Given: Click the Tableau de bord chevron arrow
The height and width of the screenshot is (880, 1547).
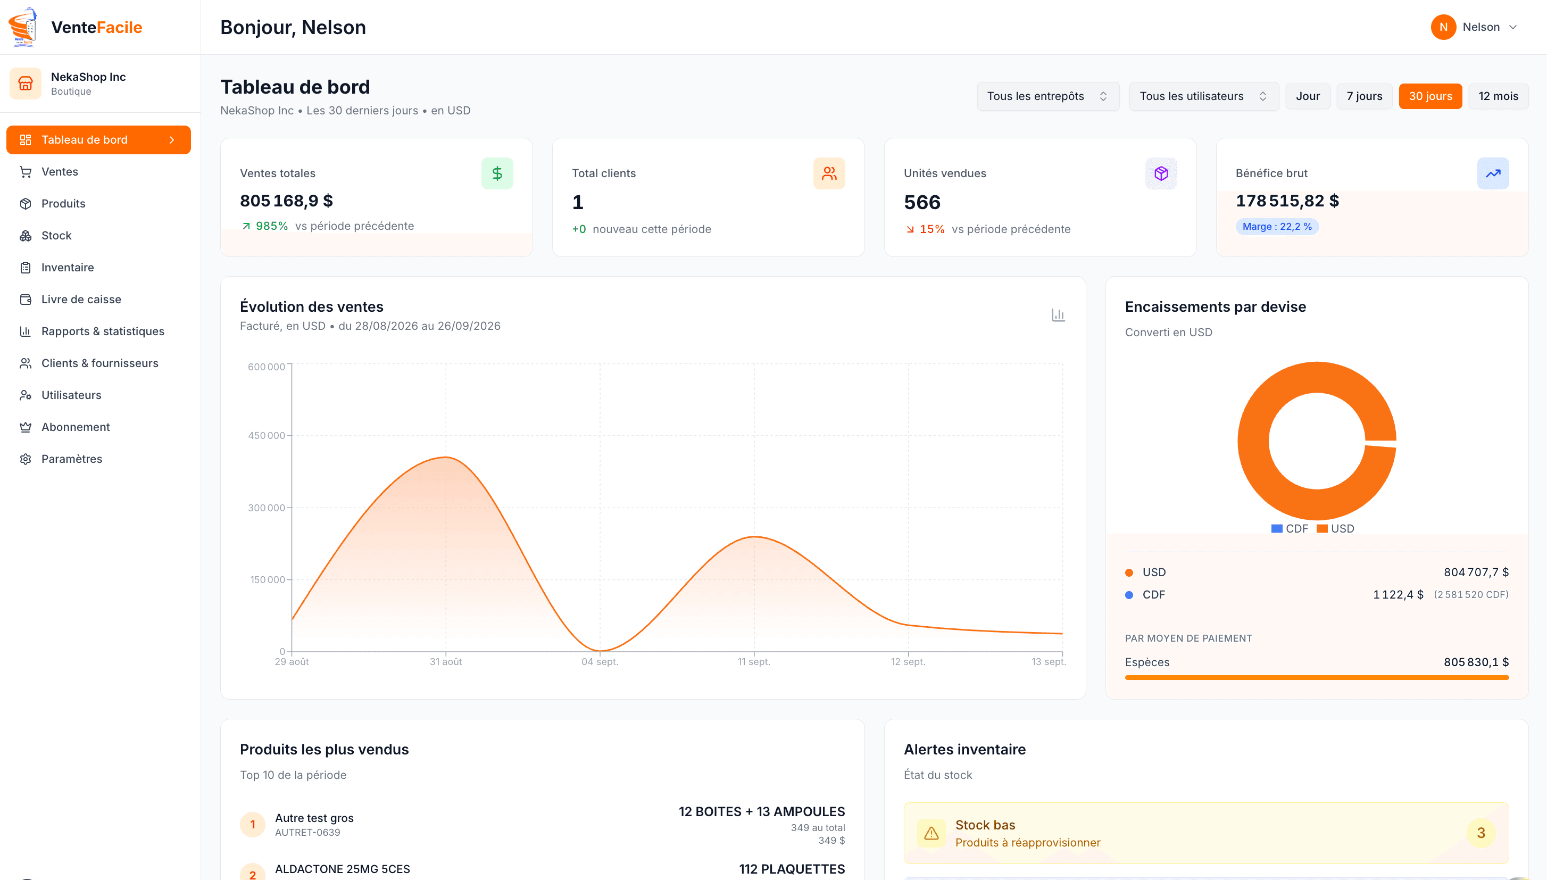Looking at the screenshot, I should [172, 140].
